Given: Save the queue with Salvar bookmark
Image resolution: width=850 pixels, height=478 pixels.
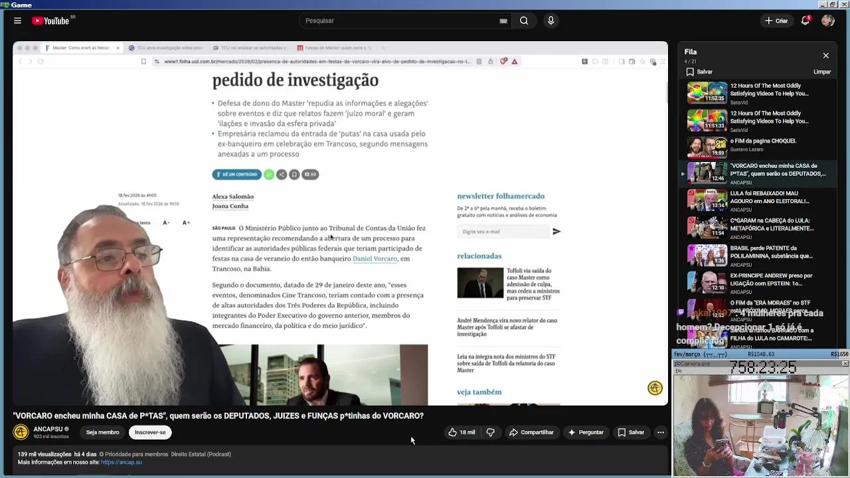Looking at the screenshot, I should click(699, 72).
